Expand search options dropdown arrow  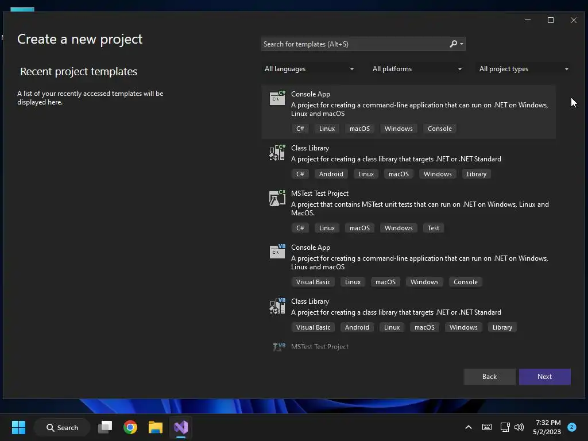point(462,44)
